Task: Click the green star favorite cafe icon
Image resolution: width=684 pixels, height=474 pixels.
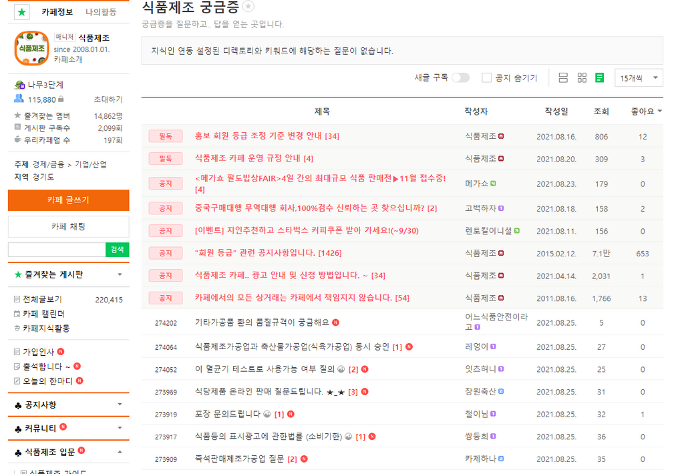Action: (22, 12)
